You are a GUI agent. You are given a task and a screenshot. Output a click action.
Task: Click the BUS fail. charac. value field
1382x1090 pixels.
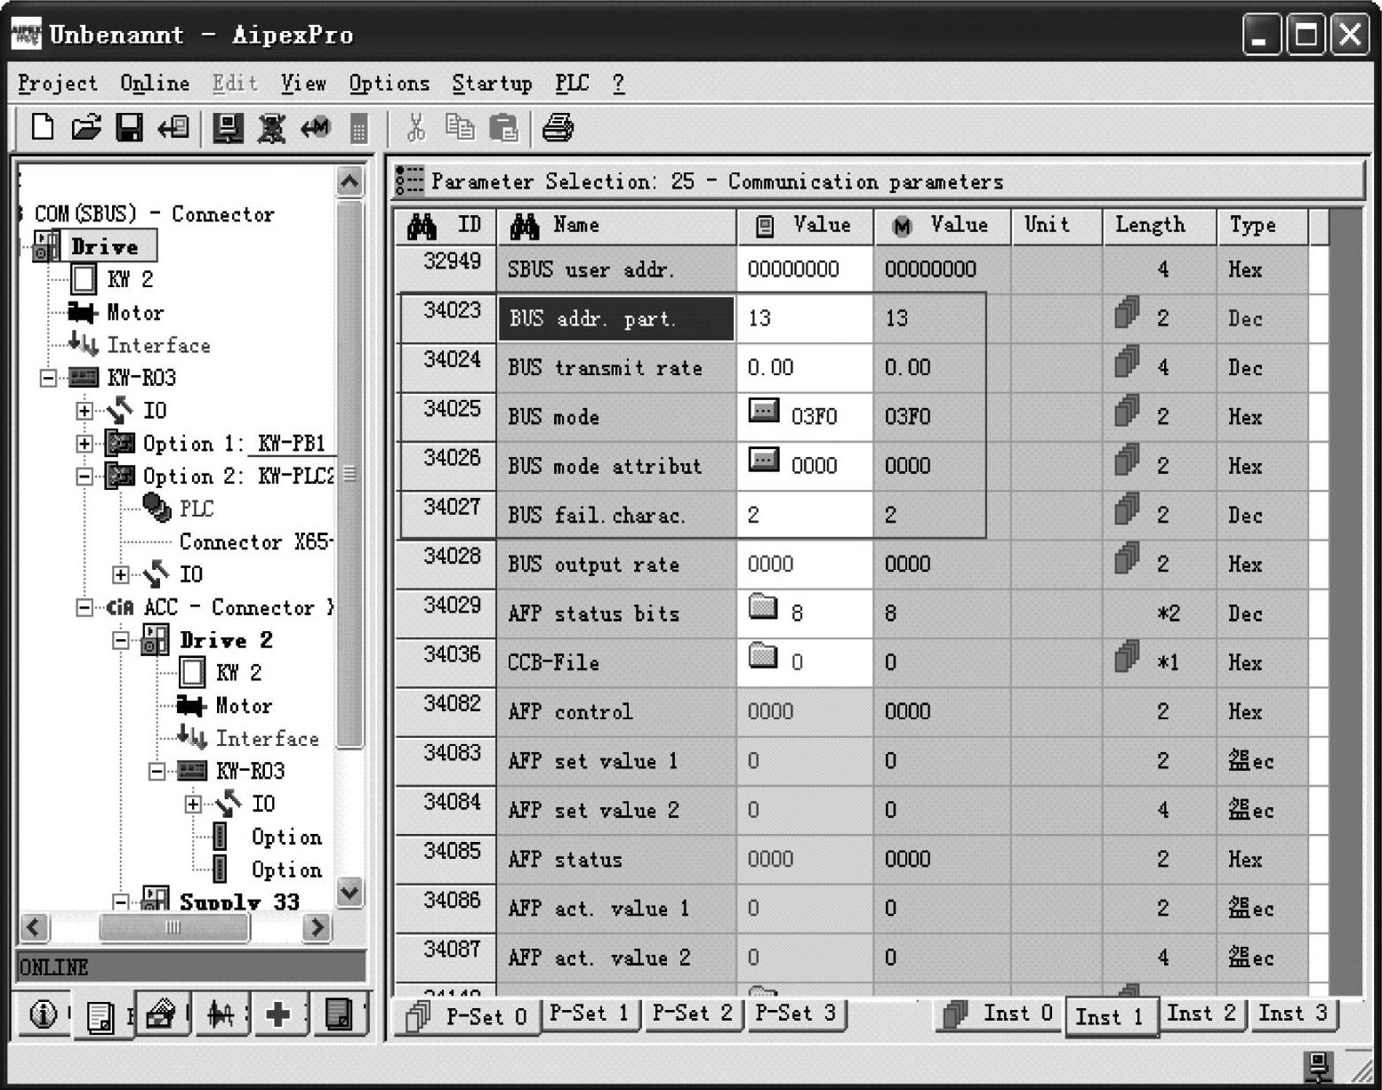[x=804, y=515]
